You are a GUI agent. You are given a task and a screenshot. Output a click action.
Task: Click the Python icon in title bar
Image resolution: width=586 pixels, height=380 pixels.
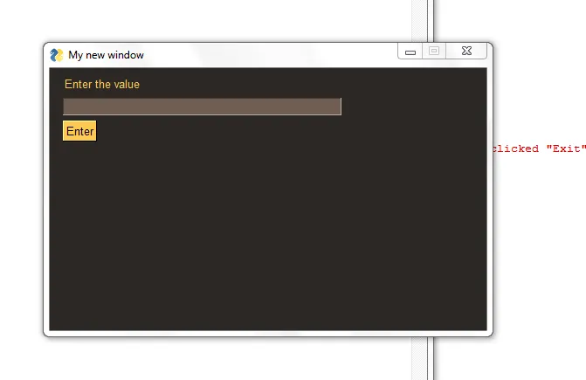click(57, 55)
